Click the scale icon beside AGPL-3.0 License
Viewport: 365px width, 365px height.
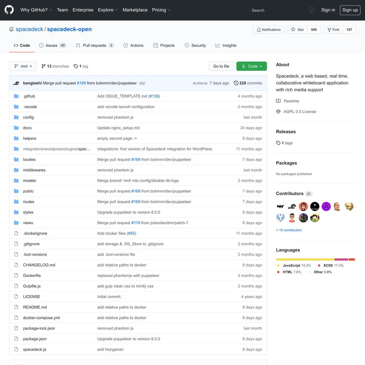point(278,111)
